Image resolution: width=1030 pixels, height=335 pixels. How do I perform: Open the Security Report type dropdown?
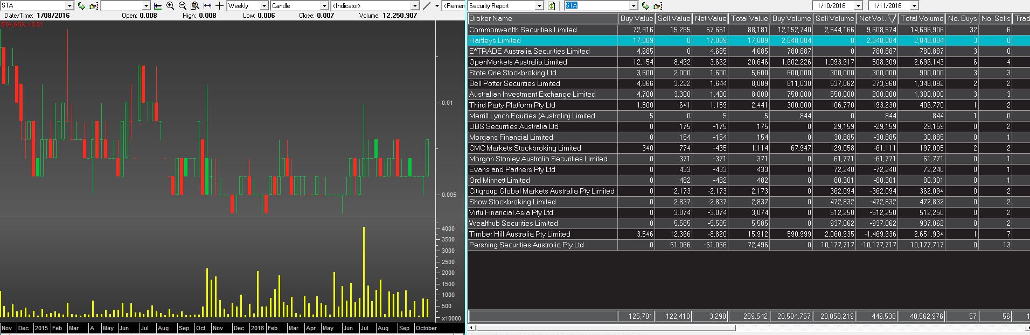click(539, 6)
